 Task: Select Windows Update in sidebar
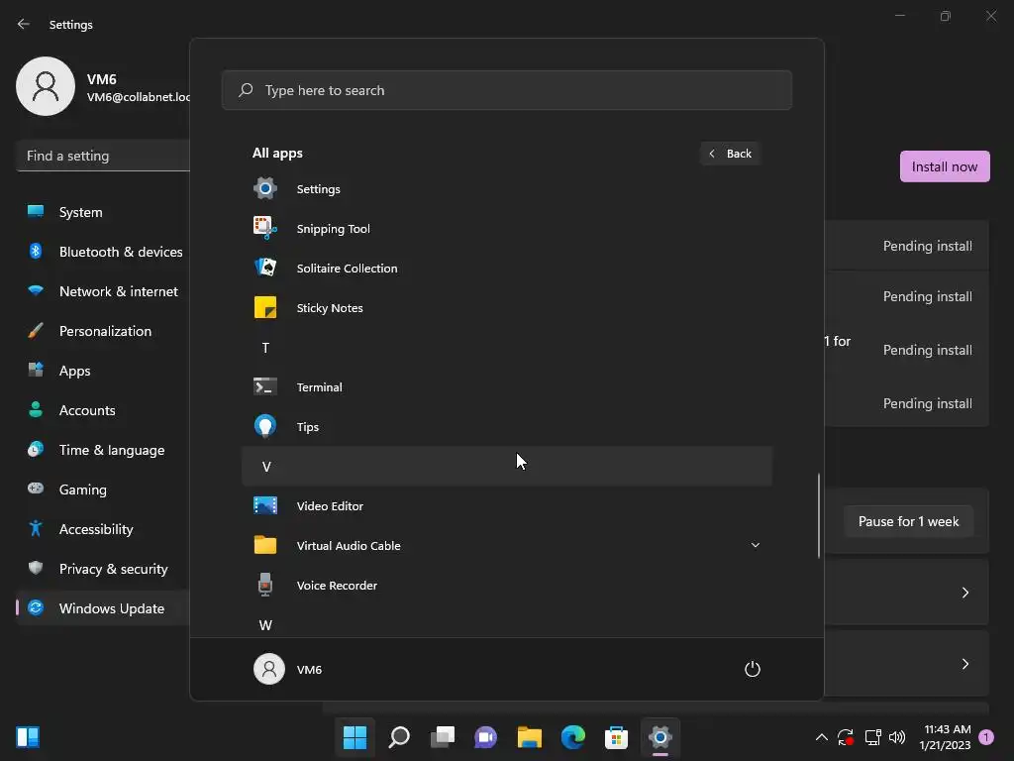click(103, 608)
